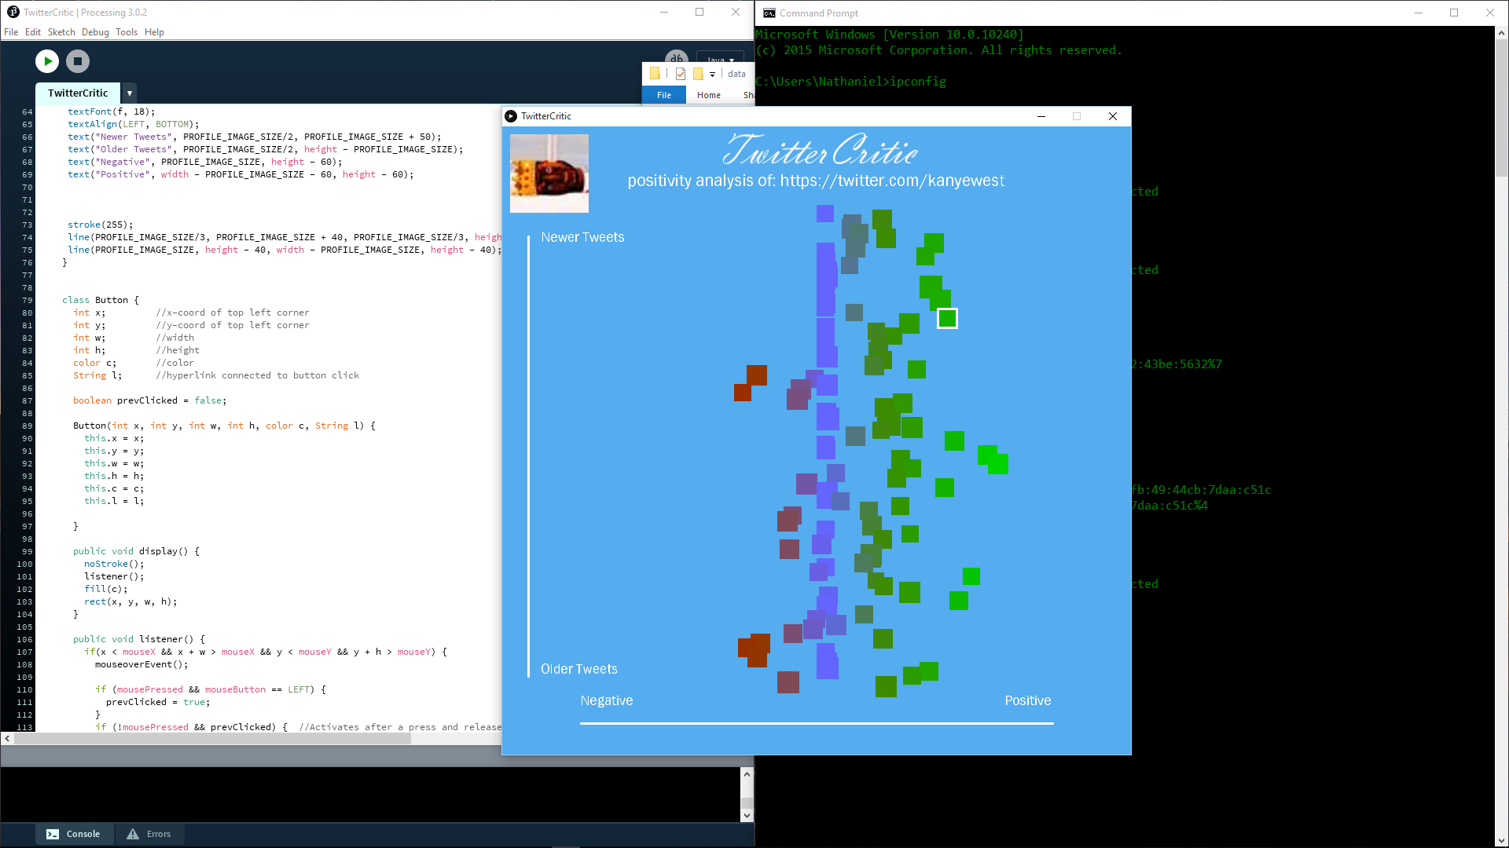Expand the Customize Quick Access Toolbar arrow
The width and height of the screenshot is (1509, 848).
[712, 74]
